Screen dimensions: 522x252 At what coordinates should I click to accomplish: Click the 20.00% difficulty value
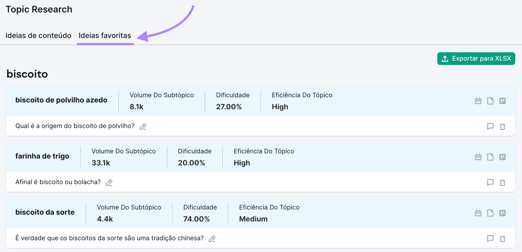[191, 163]
